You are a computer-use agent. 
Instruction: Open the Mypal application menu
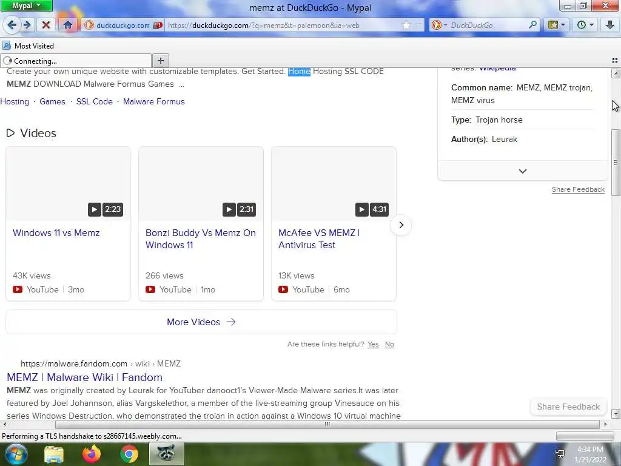pos(26,5)
